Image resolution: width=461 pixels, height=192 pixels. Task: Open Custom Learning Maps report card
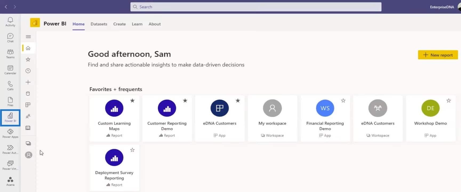click(114, 118)
